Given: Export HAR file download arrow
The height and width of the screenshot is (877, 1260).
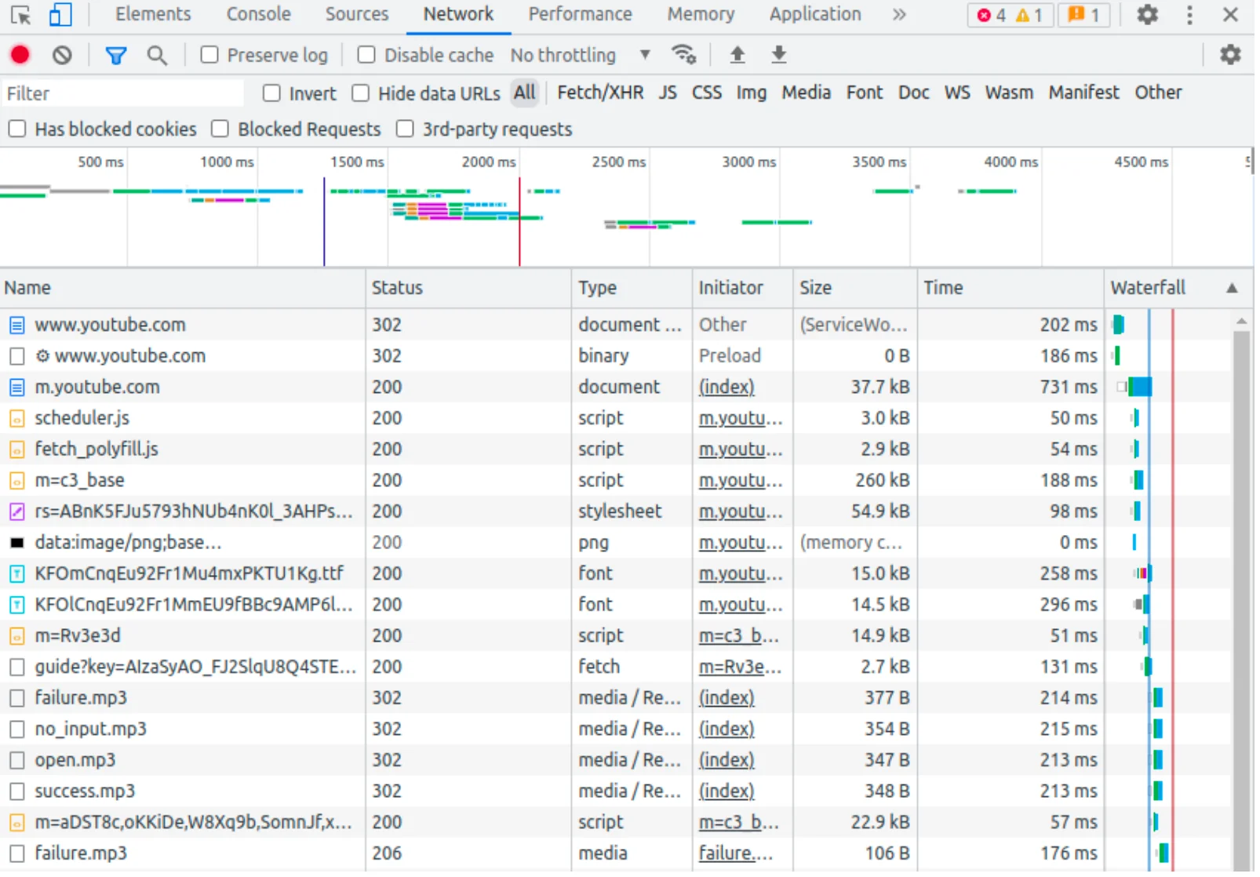Looking at the screenshot, I should click(x=779, y=54).
